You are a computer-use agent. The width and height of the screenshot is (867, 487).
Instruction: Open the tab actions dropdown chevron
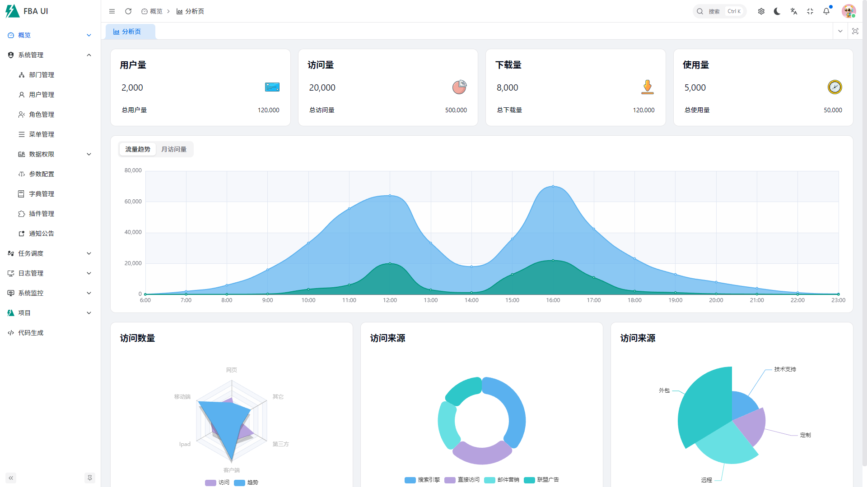pyautogui.click(x=840, y=31)
